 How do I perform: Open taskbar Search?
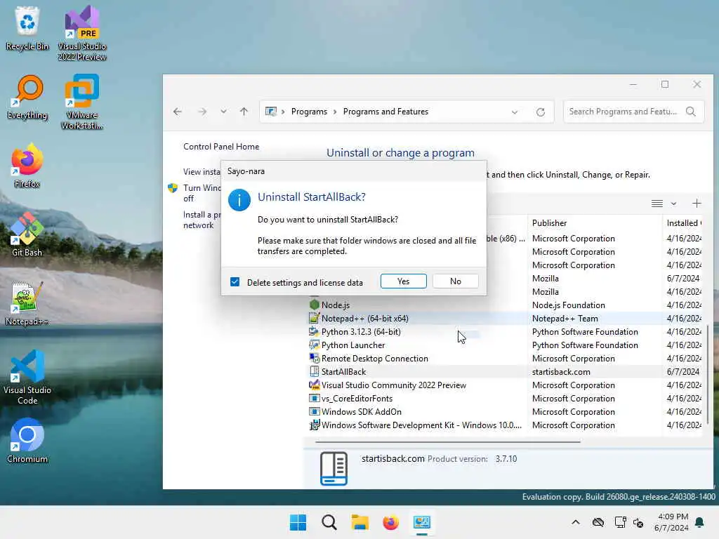point(329,522)
